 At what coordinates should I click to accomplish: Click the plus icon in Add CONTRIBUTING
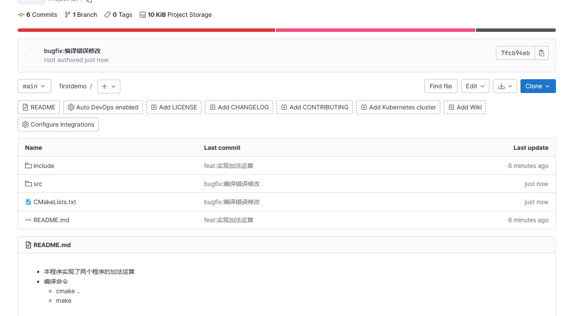[x=284, y=107]
